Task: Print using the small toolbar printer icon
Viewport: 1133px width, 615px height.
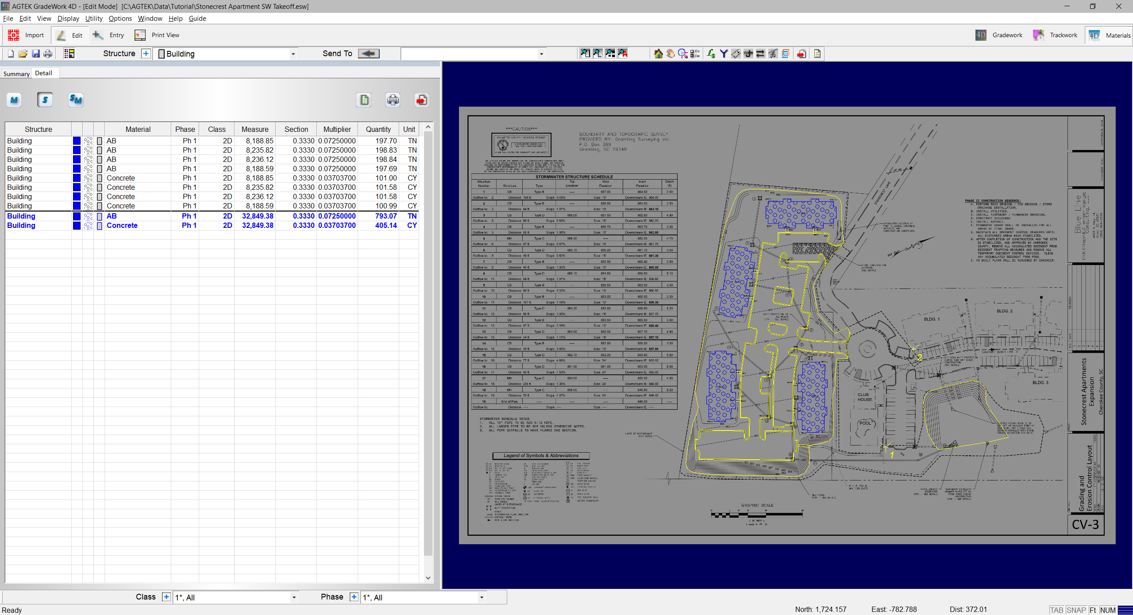Action: coord(48,54)
